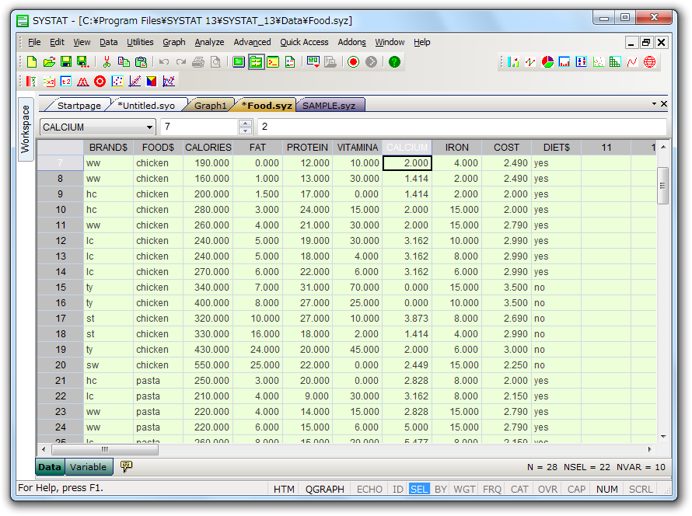The image size is (692, 516).
Task: Click the vertical scrollbar down arrow
Action: click(663, 437)
